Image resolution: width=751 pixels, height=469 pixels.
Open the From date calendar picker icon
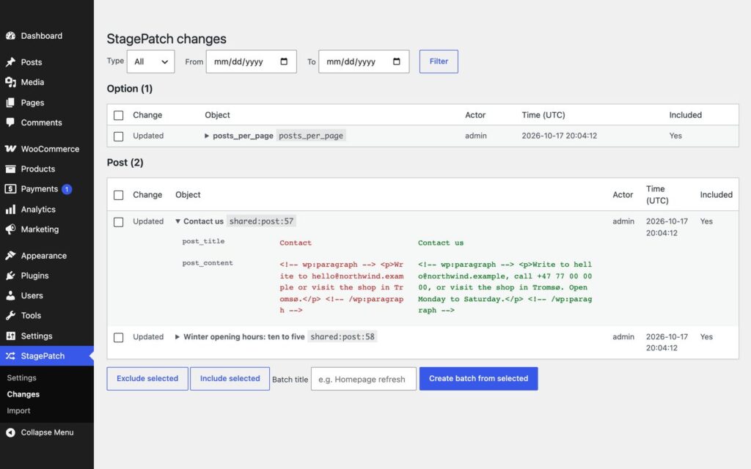[284, 62]
